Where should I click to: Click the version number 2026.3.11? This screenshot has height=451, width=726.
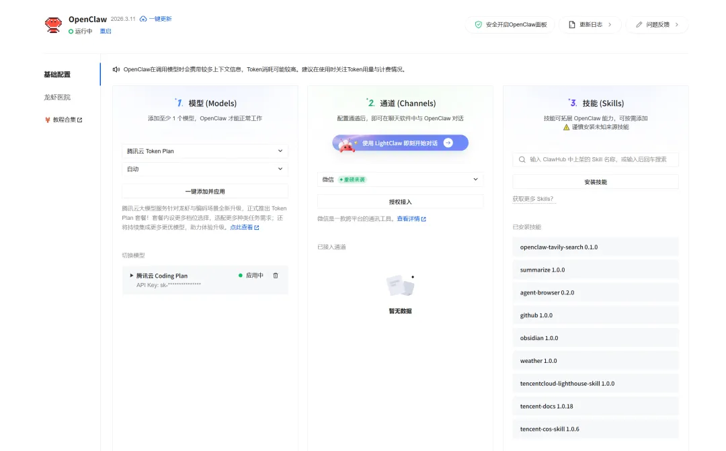[x=123, y=19]
